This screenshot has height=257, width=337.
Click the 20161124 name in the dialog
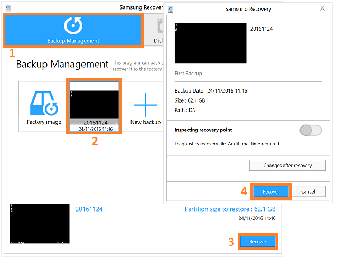261,29
